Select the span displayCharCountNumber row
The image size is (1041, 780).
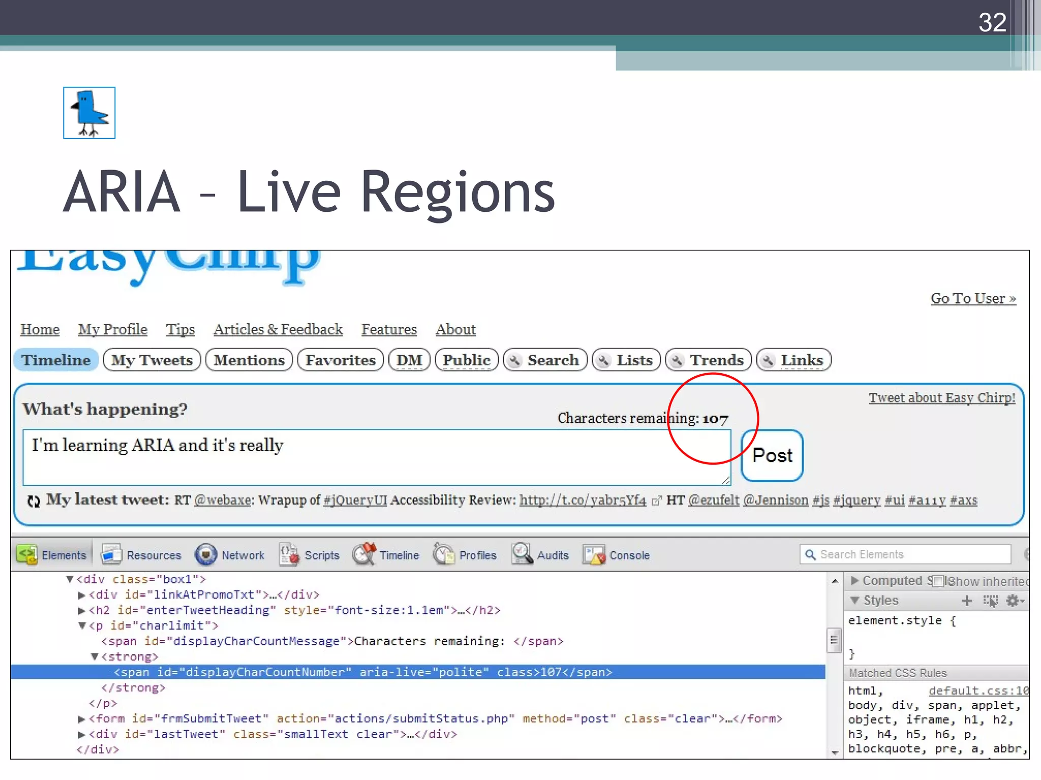point(418,672)
